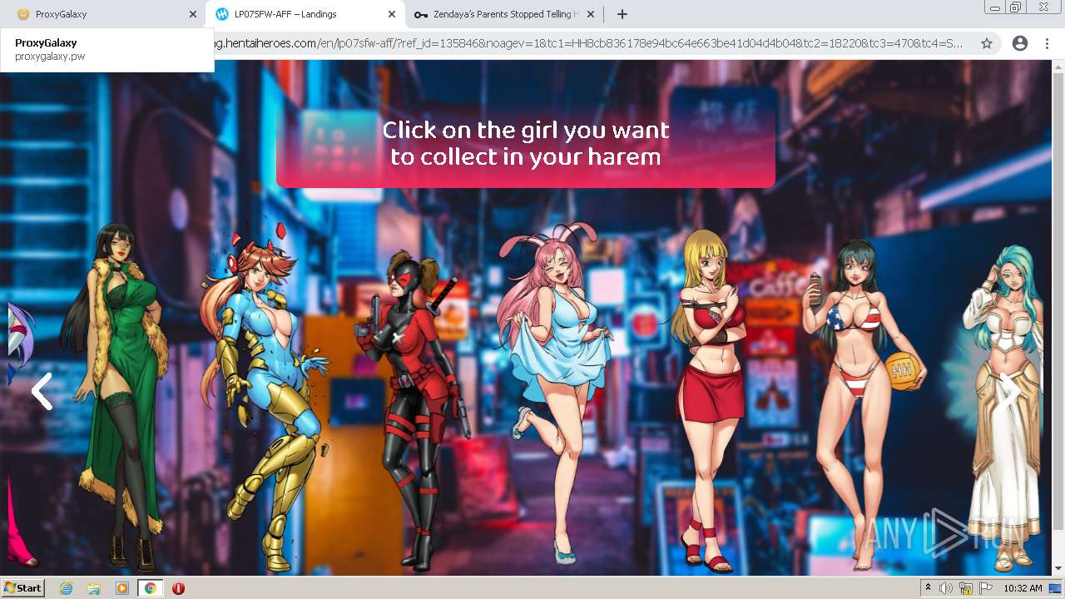1065x599 pixels.
Task: Launch Internet Explorer from taskbar
Action: click(67, 588)
